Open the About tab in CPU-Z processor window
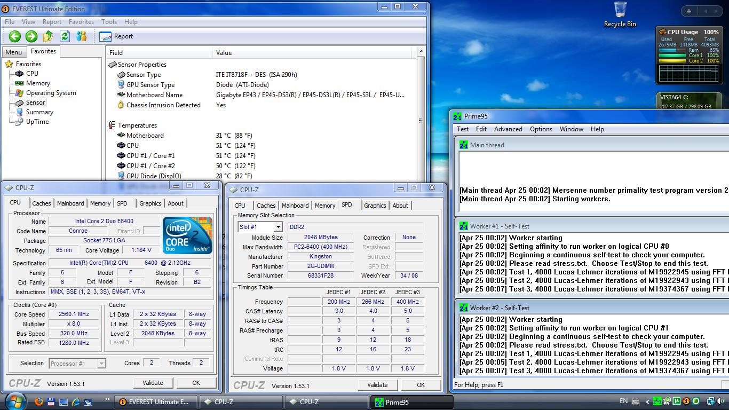 pos(176,203)
